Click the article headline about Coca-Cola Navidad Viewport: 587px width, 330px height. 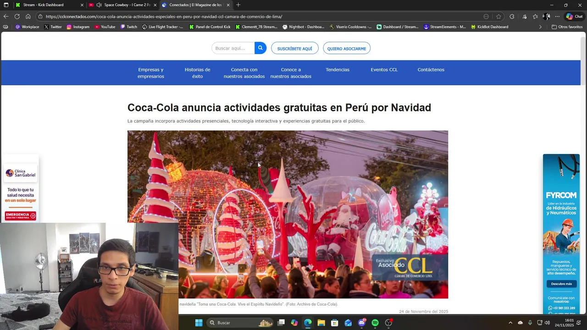click(279, 107)
